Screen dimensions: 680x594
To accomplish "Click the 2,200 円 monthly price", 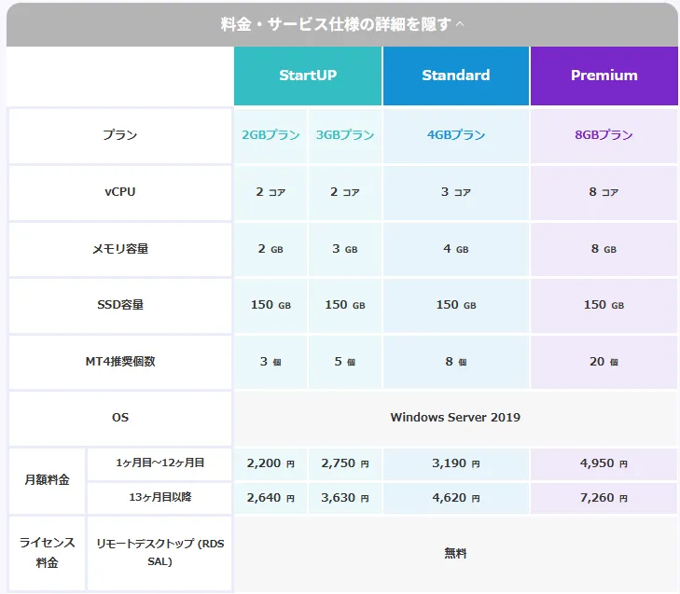I will tap(271, 463).
